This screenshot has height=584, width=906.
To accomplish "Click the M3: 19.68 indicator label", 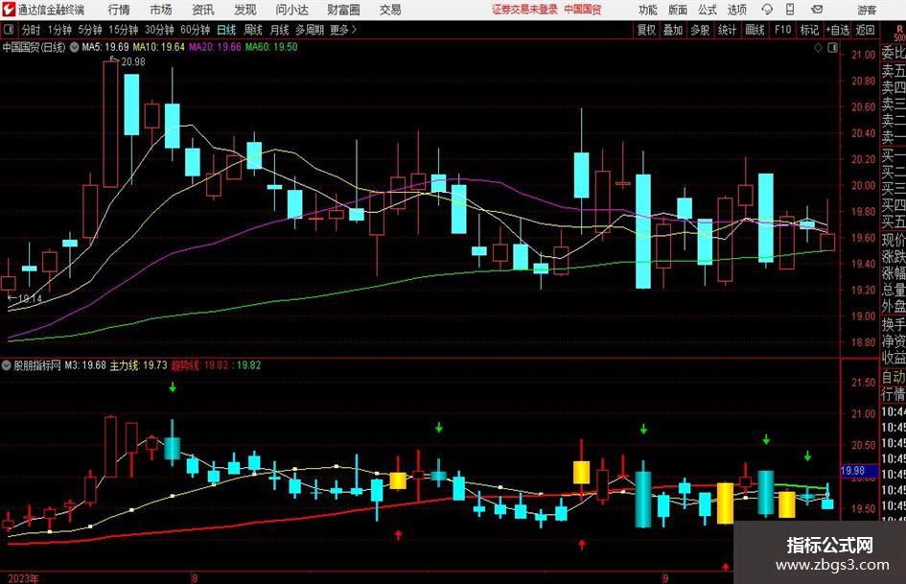I will click(85, 365).
